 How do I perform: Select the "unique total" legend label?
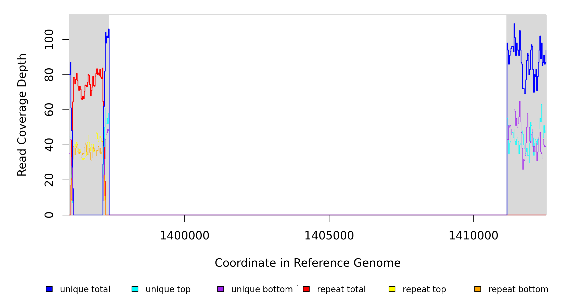[85, 289]
